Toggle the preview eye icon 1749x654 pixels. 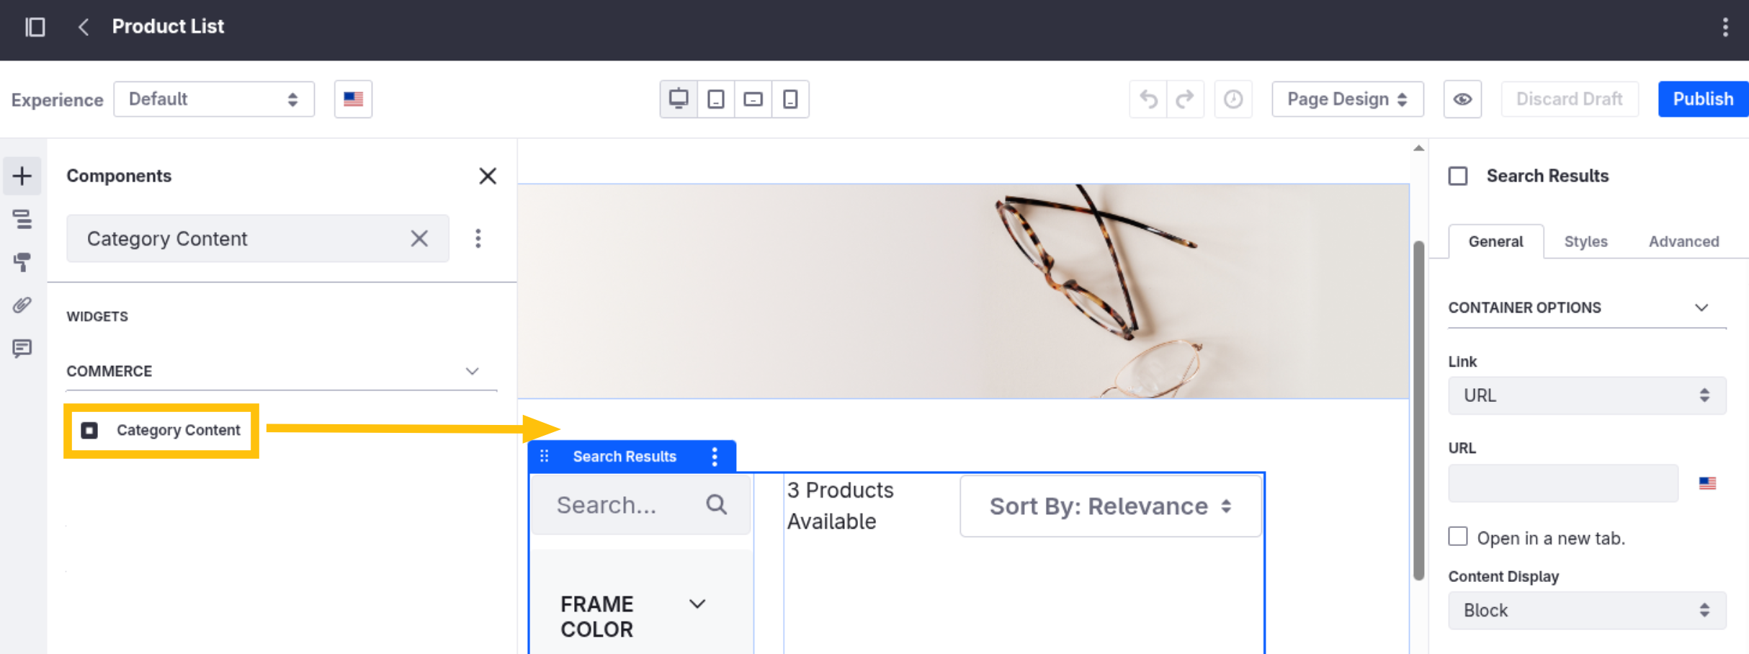(1462, 99)
